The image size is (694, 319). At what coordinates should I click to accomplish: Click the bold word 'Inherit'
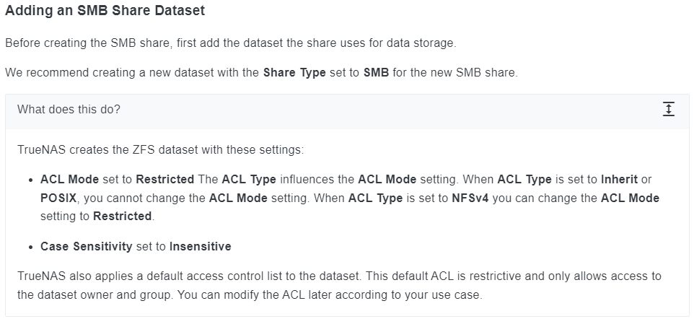pyautogui.click(x=619, y=180)
